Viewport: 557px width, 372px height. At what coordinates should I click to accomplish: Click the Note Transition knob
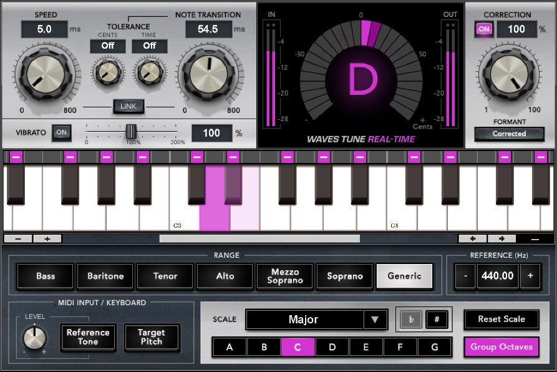click(x=208, y=74)
